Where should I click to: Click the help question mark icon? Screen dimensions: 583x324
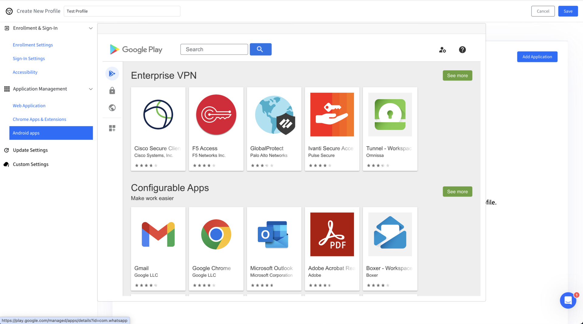coord(462,50)
